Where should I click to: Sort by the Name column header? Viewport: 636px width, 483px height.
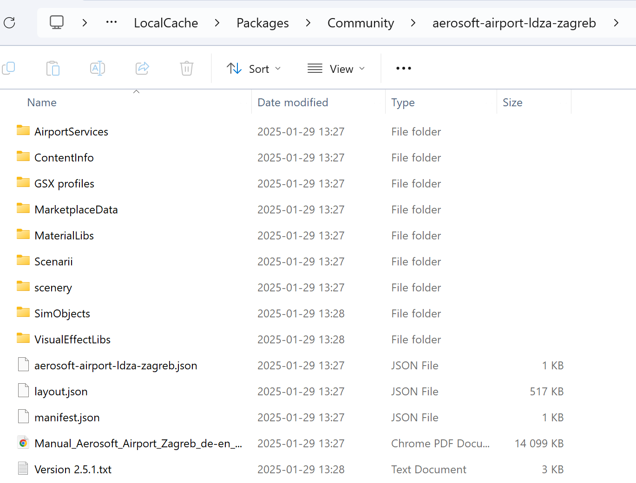click(42, 103)
